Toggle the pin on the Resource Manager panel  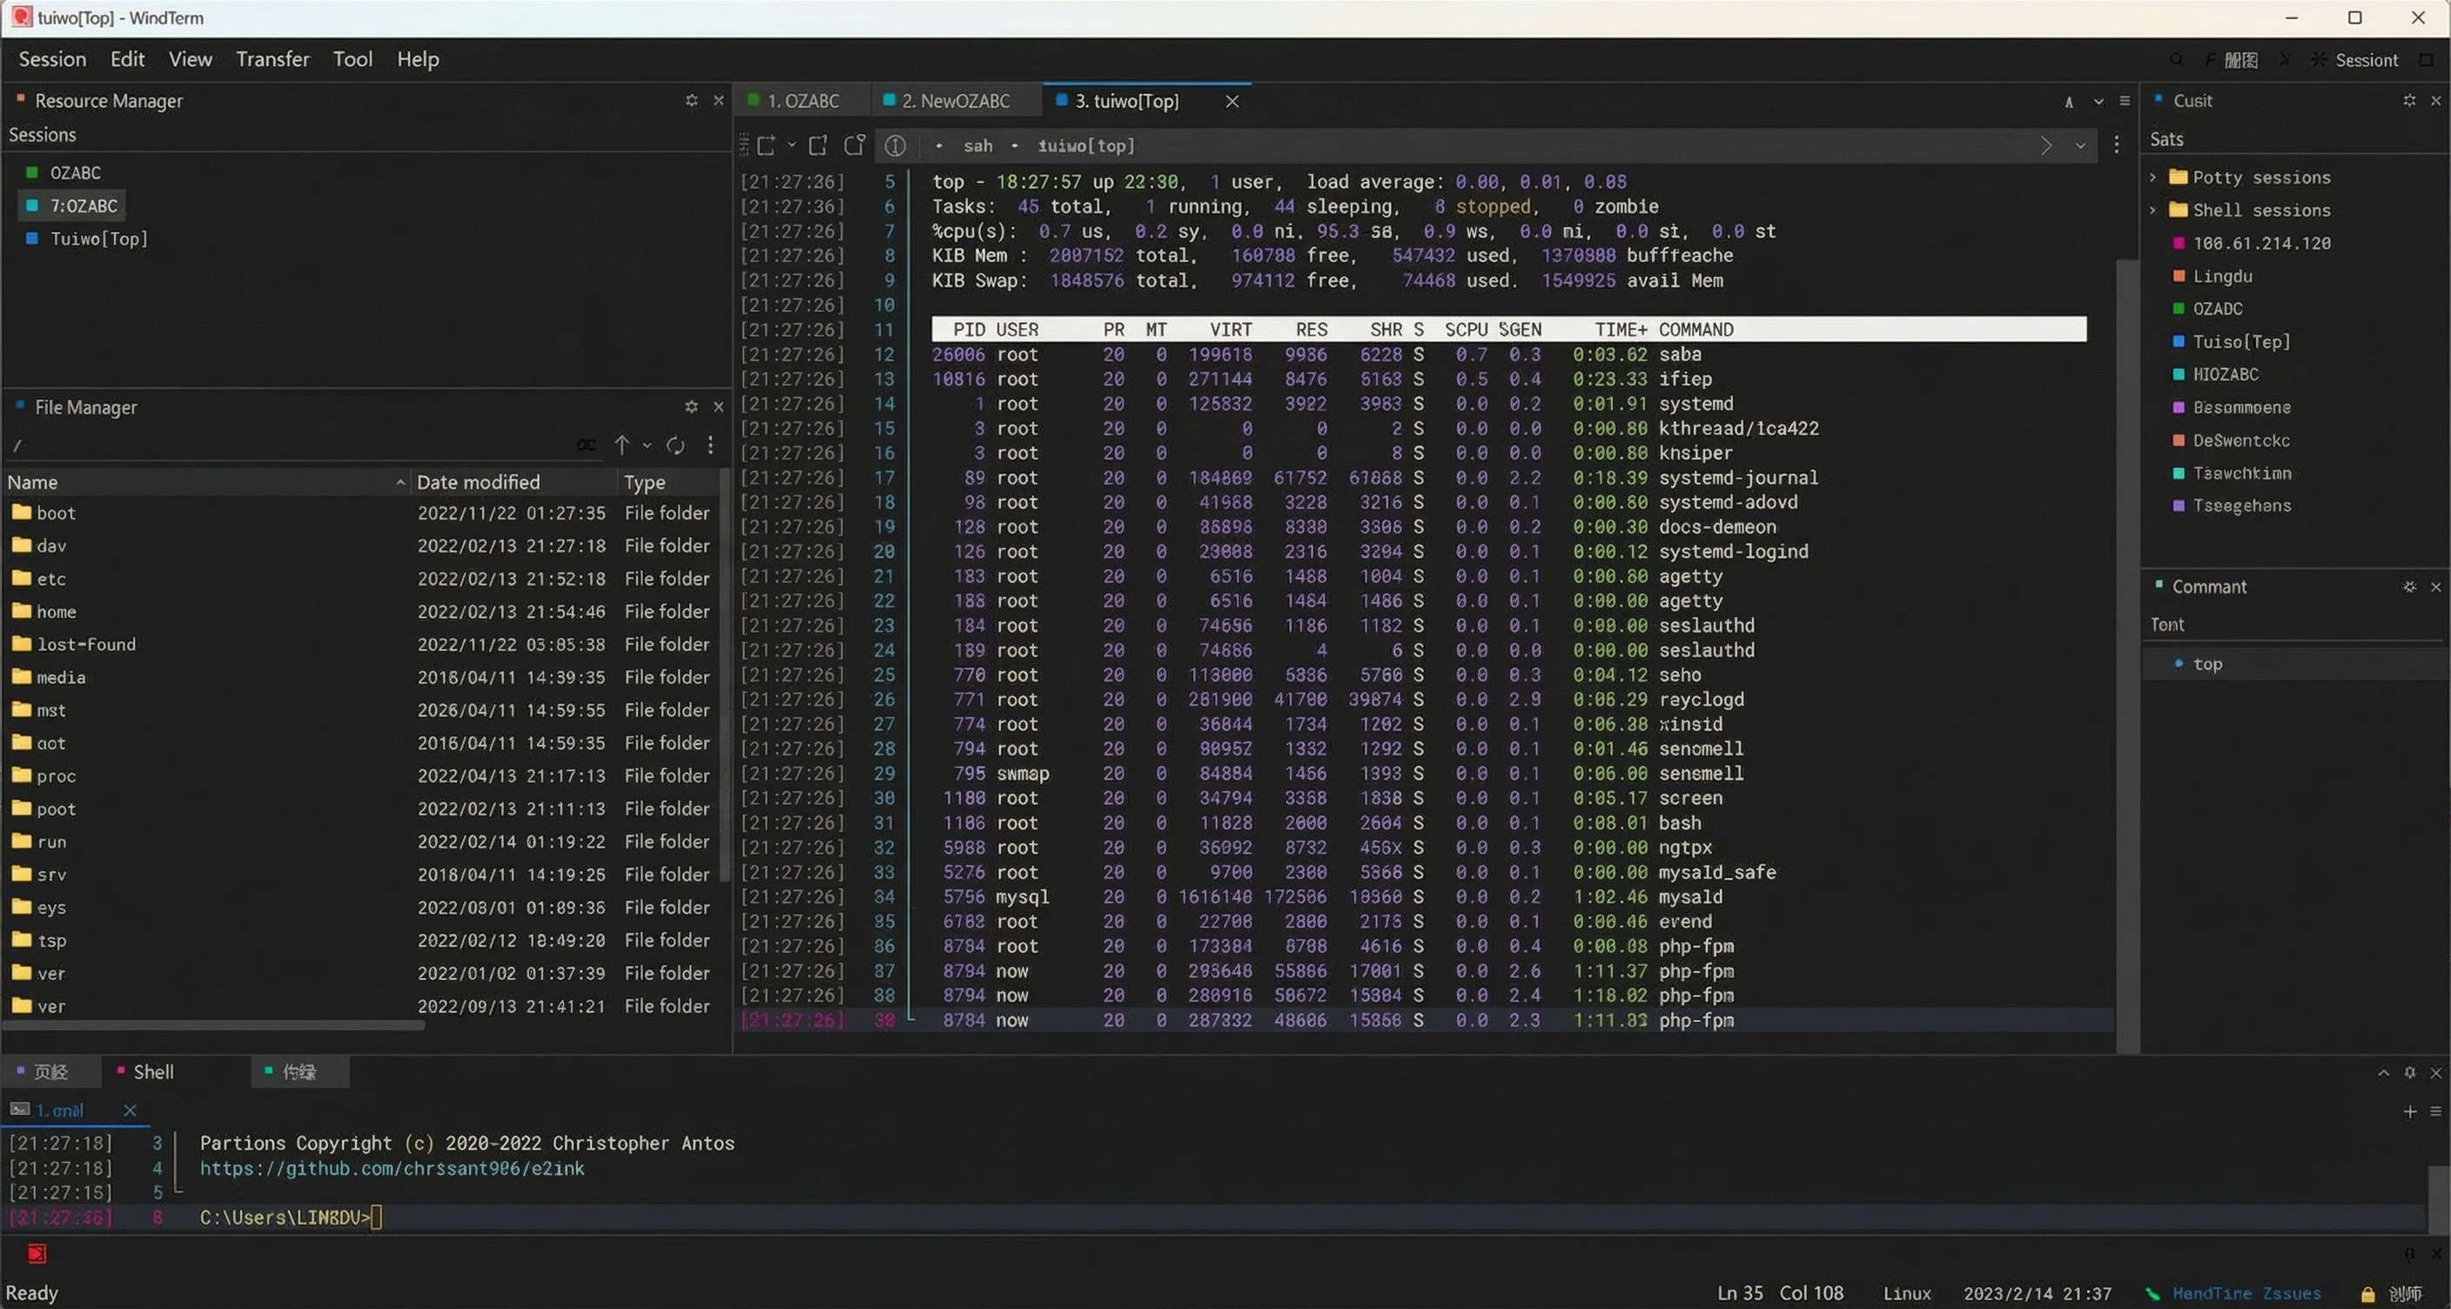pyautogui.click(x=692, y=100)
